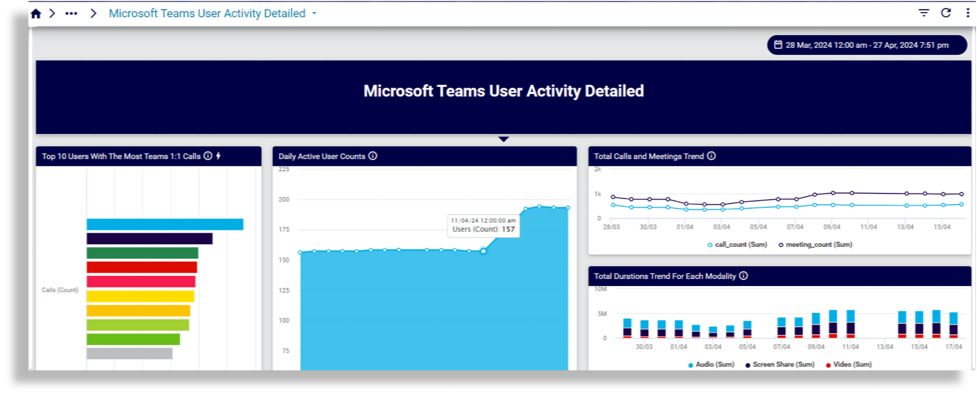Click the 17/04 label on durations chart axis
The image size is (977, 396).
[x=954, y=347]
